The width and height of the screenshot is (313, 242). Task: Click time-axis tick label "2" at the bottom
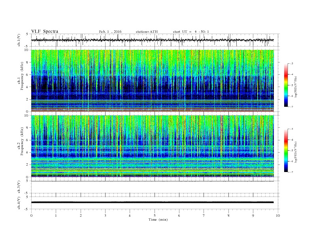(81, 216)
